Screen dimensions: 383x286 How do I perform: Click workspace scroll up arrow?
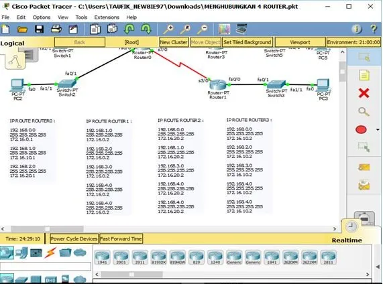point(343,52)
